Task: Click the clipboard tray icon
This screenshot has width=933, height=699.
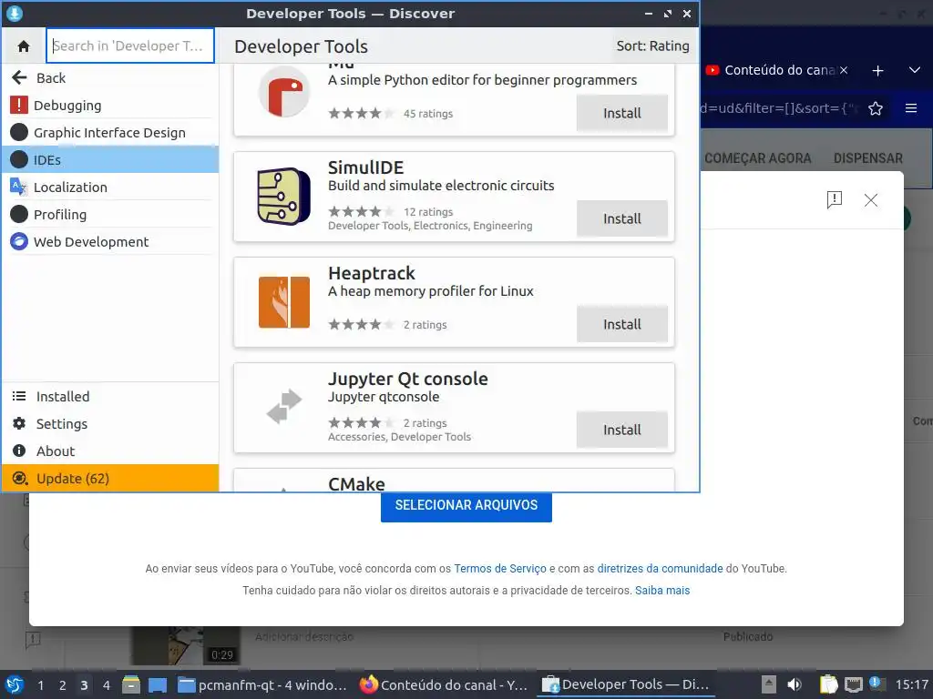Action: [827, 684]
